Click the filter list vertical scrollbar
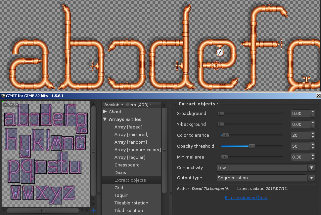Viewport: 321px width, 215px height. [164, 150]
